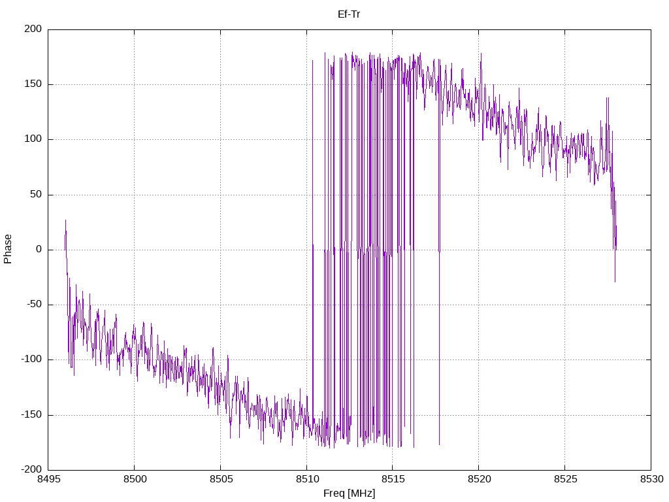669x502 pixels.
Task: Select y-axis tick value -200
Action: point(31,469)
